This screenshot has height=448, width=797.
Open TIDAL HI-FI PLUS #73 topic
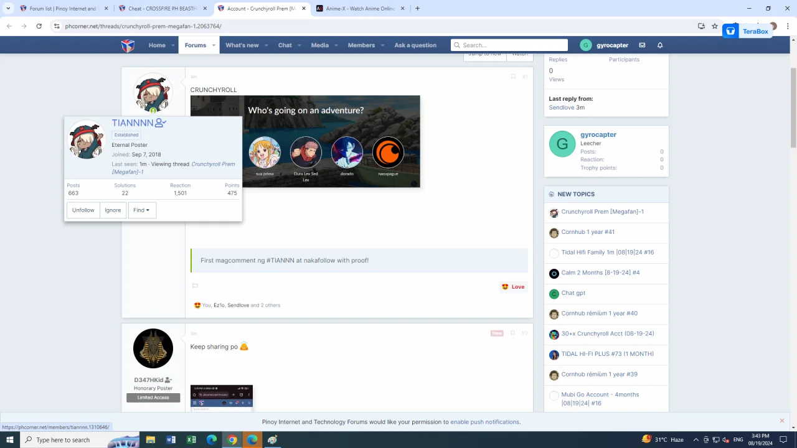point(608,354)
